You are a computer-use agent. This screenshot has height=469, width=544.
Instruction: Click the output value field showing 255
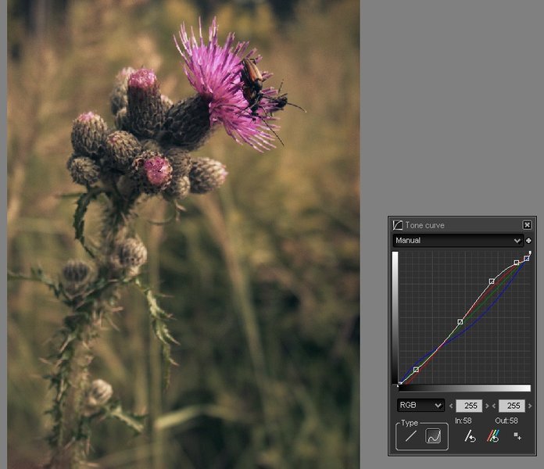pyautogui.click(x=512, y=406)
